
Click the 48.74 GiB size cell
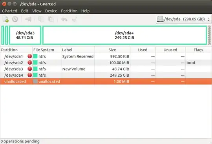[x=121, y=69]
